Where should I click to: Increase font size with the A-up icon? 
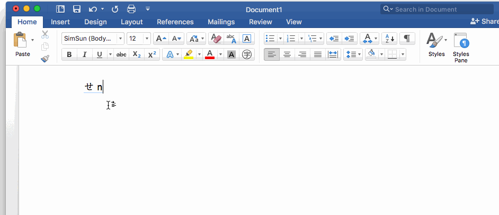click(x=161, y=39)
